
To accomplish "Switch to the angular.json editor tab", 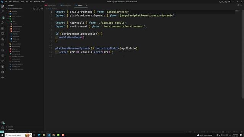I will point(51,5).
